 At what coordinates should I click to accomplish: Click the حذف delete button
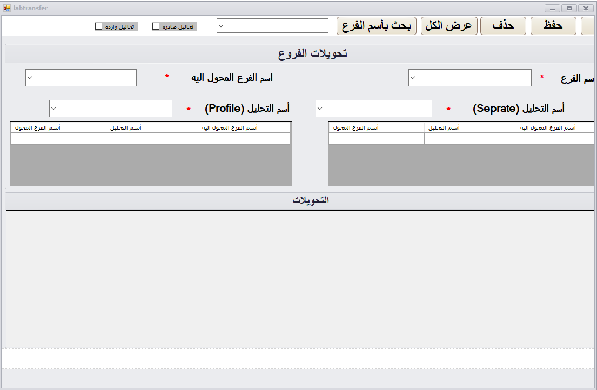[x=502, y=25]
